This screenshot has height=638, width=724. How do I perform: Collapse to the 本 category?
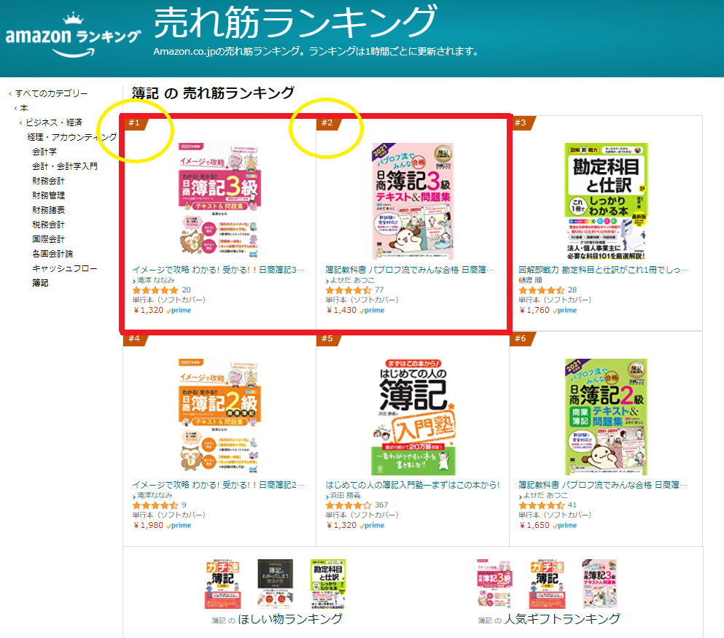pos(24,108)
